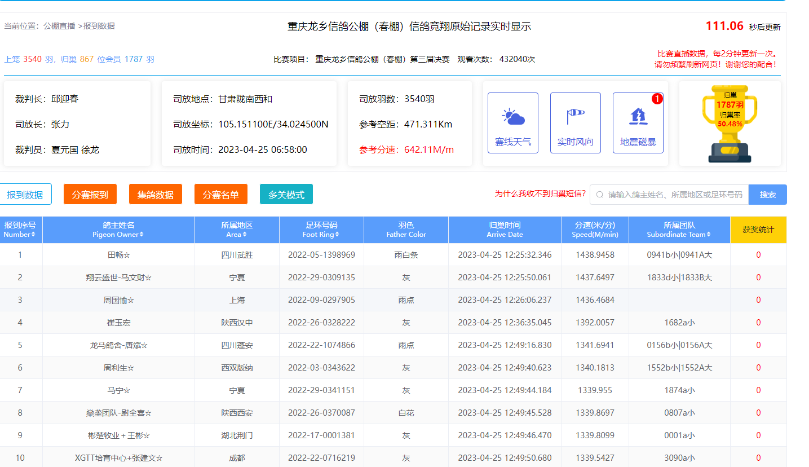
Task: Click the gold trophy 归巢 image
Action: [x=730, y=124]
